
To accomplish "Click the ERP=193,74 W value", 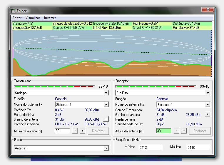I will [x=96, y=124].
